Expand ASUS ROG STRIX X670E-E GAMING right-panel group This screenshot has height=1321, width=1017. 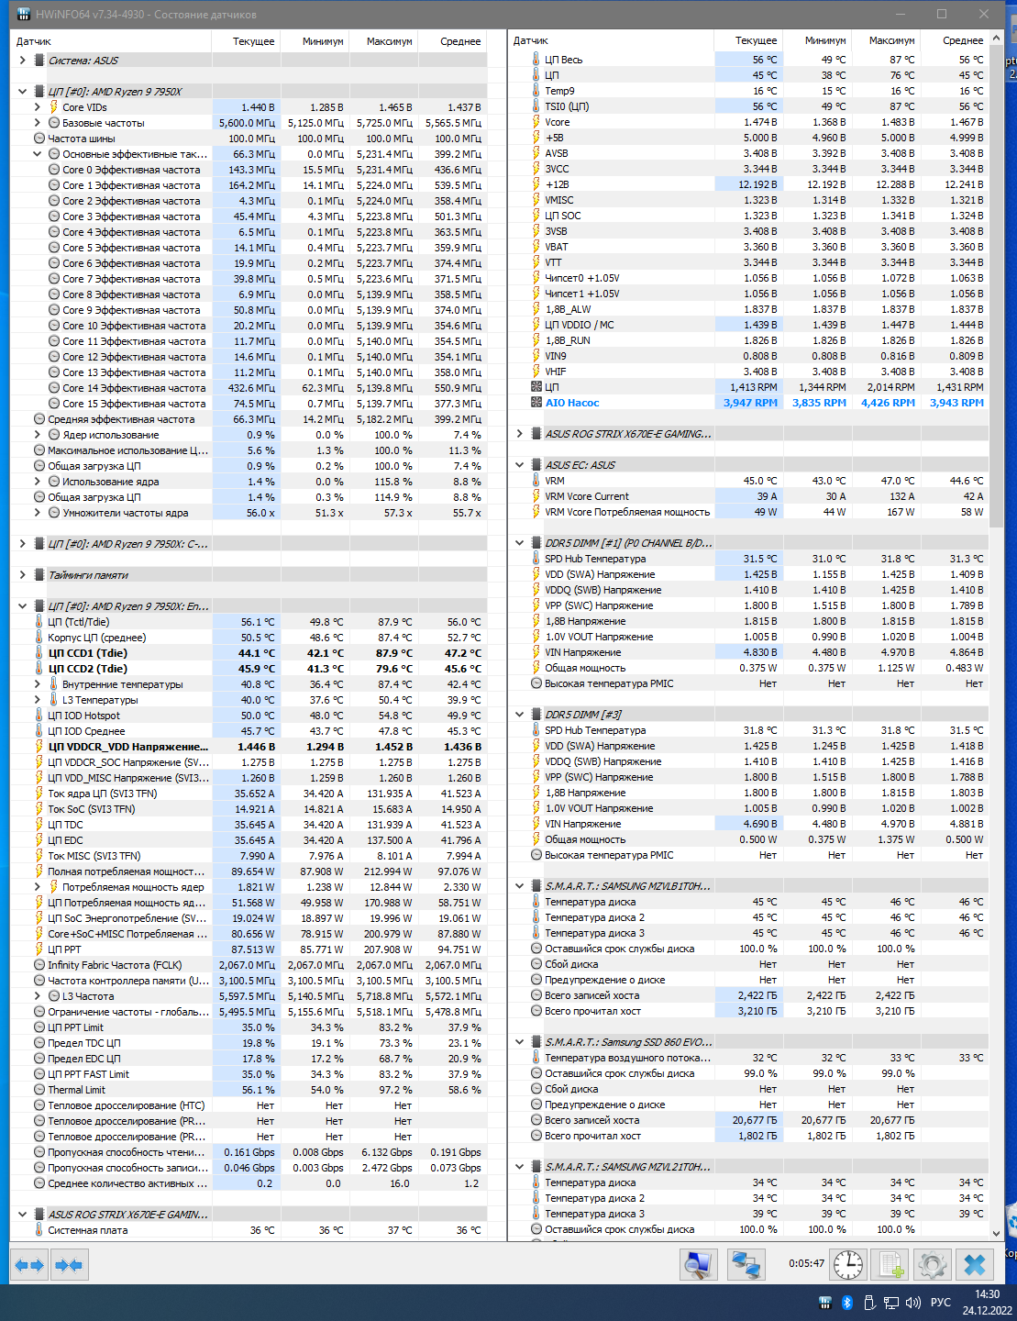(x=520, y=434)
